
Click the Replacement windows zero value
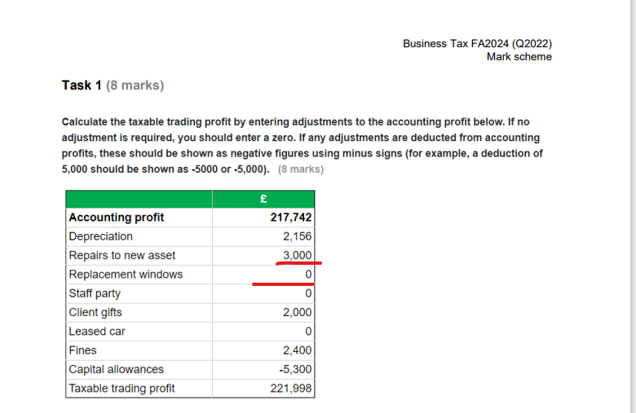point(308,275)
